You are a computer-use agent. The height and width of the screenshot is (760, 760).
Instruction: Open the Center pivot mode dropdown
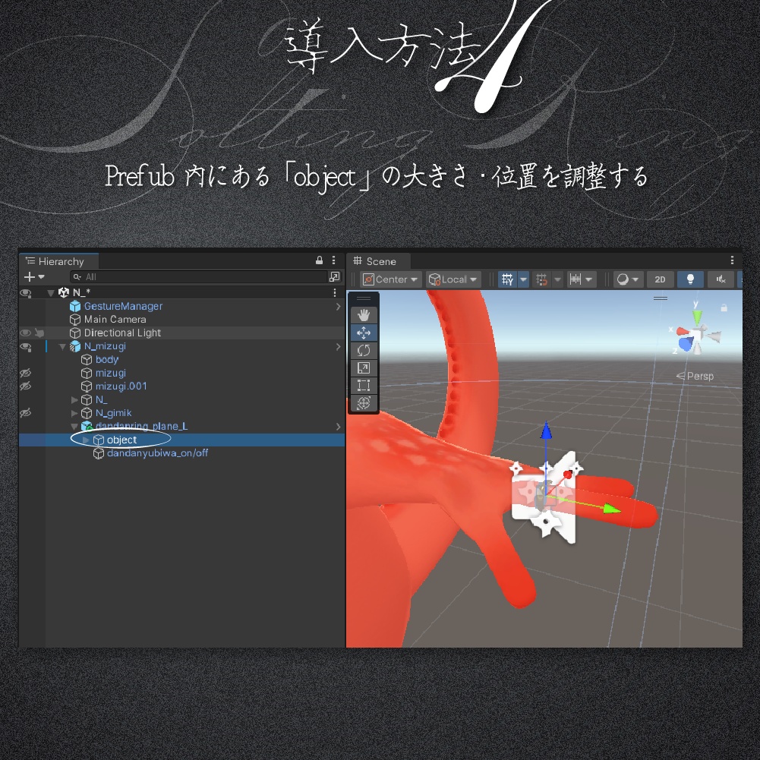tap(389, 279)
